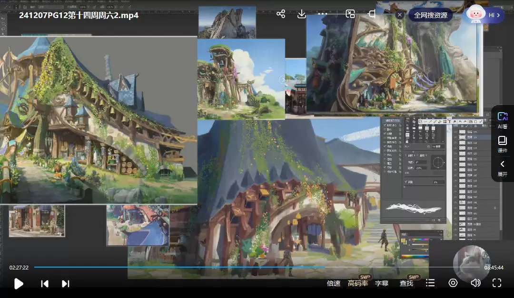The width and height of the screenshot is (514, 298).
Task: Skip to the next video
Action: [x=66, y=284]
